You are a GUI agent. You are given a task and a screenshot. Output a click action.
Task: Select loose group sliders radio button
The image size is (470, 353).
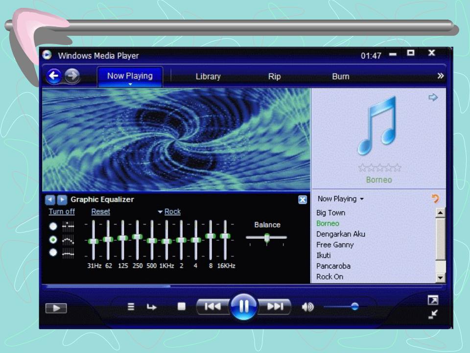[x=53, y=240]
